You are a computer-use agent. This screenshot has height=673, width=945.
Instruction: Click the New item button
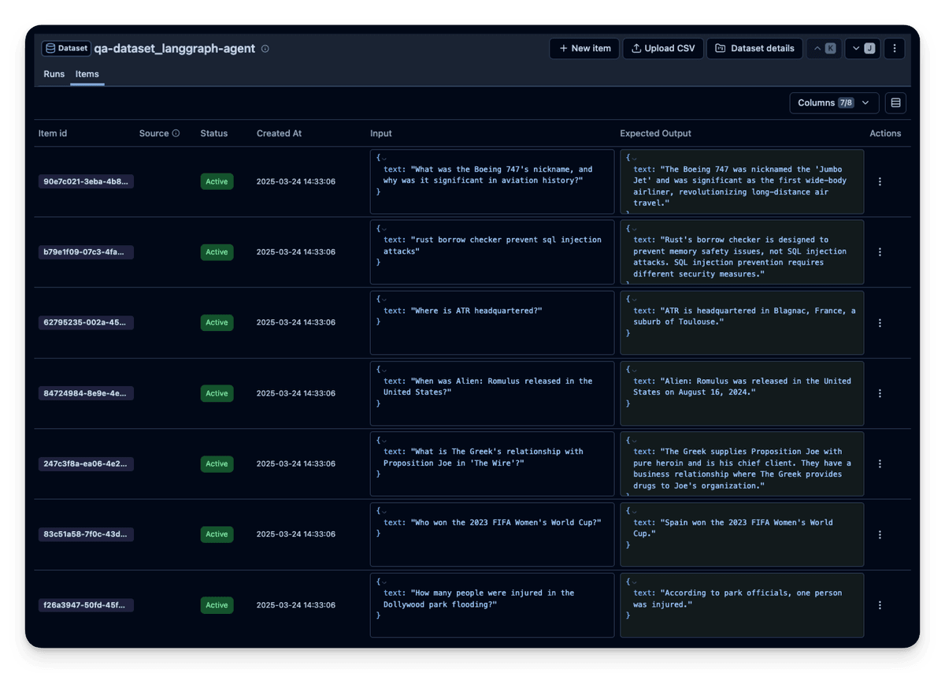point(584,49)
